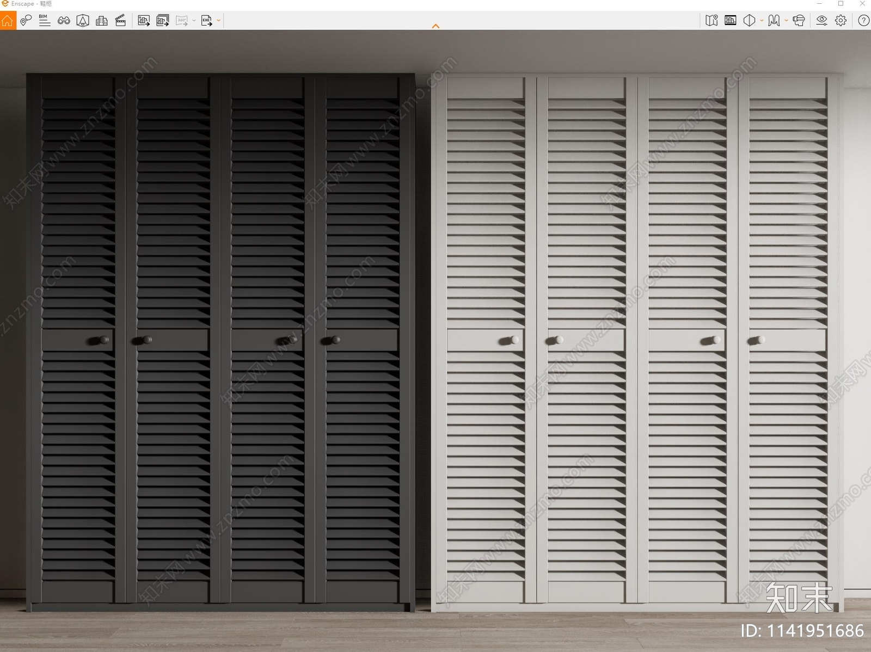Collapse the toolbar with orange chevron
The height and width of the screenshot is (652, 871).
click(x=436, y=26)
